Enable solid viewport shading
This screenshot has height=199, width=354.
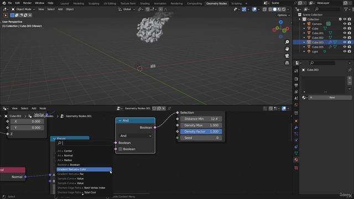275,9
